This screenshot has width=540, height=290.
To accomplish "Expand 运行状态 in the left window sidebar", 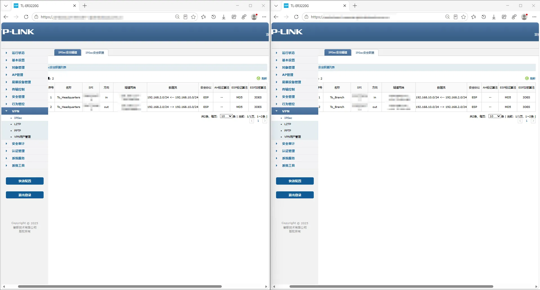I will click(18, 53).
